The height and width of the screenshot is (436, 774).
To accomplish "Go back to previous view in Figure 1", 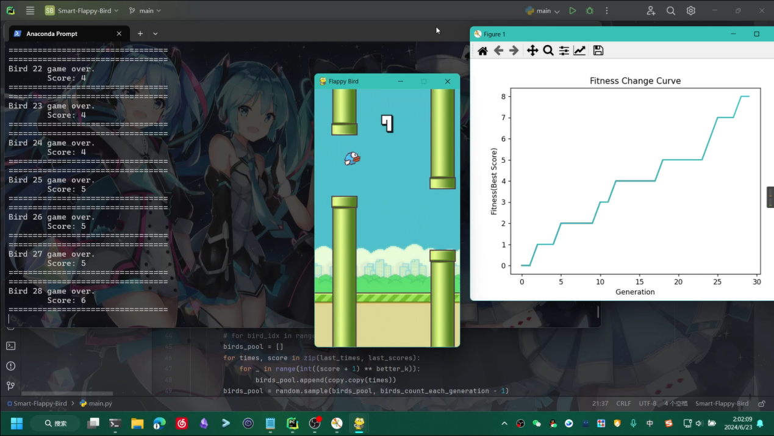I will pos(498,51).
